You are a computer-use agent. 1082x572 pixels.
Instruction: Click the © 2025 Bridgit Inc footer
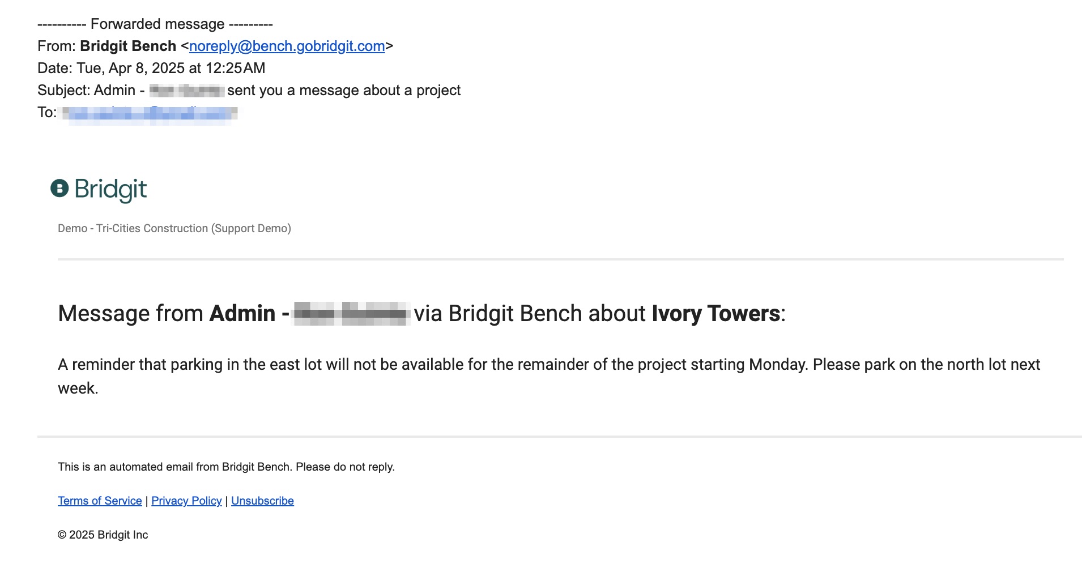click(103, 535)
